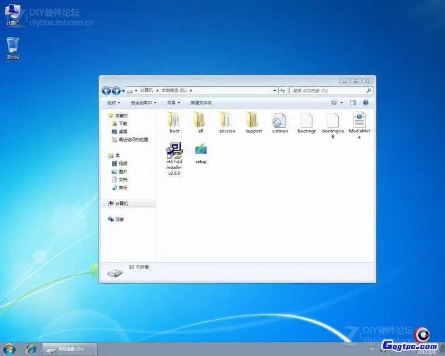The height and width of the screenshot is (356, 445).
Task: Open the 回收站 desktop icon
Action: click(12, 47)
